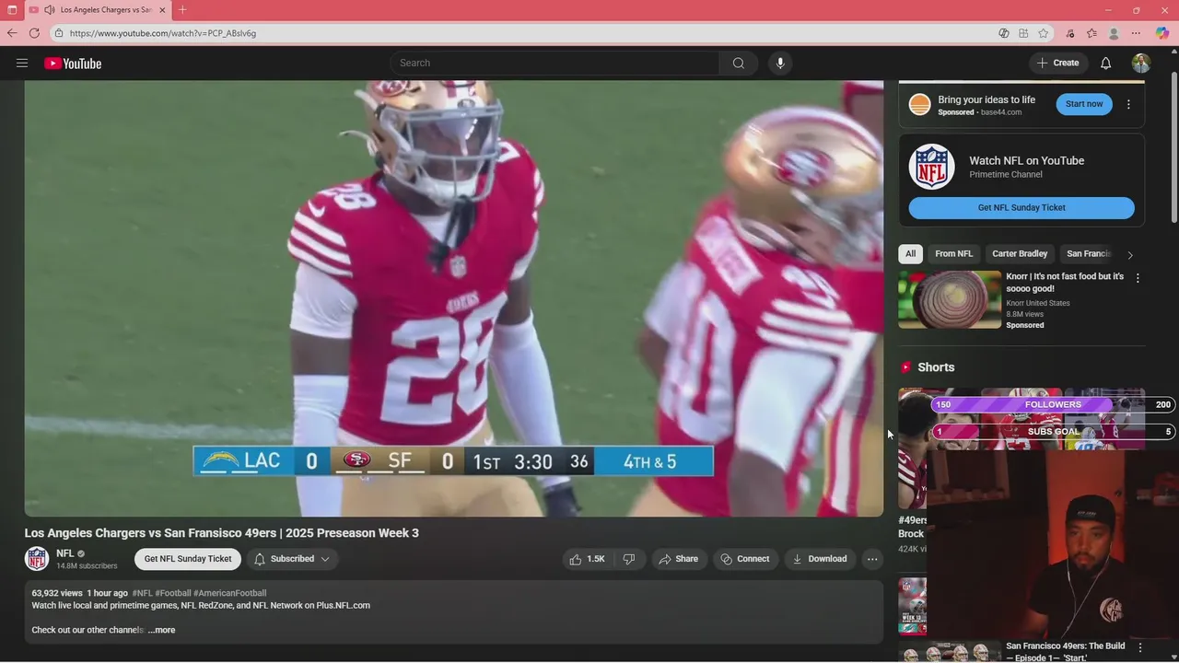Open a new browser tab
1179x663 pixels.
182,10
